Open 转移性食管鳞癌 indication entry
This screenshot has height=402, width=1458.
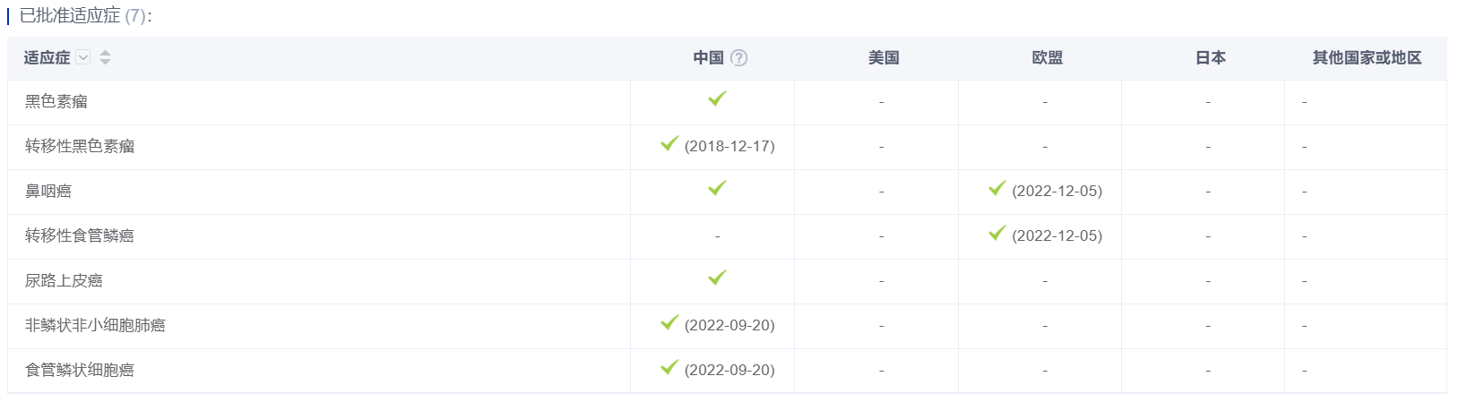coord(80,235)
